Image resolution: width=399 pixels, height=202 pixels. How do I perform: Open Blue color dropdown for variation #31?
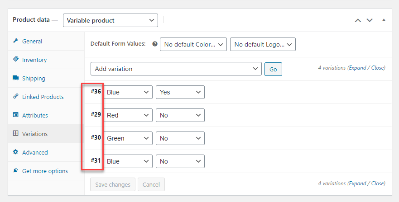tap(128, 161)
